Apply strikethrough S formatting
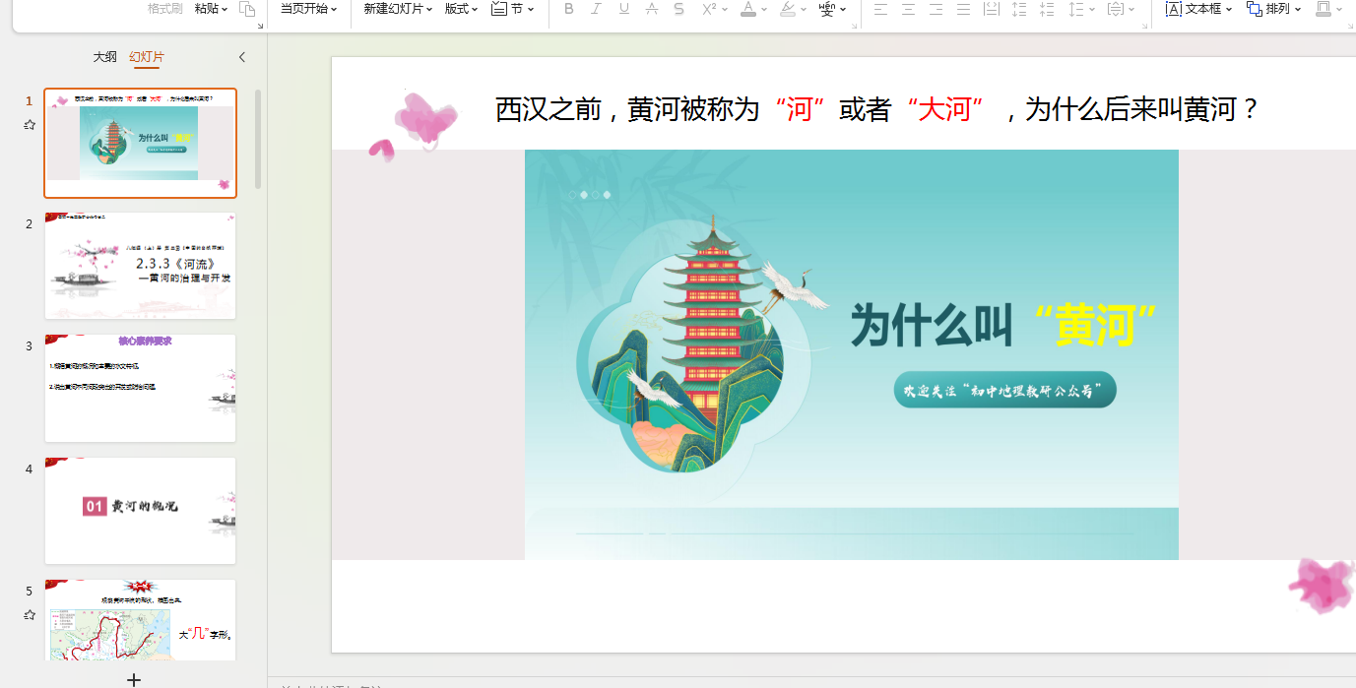The image size is (1356, 688). [678, 9]
